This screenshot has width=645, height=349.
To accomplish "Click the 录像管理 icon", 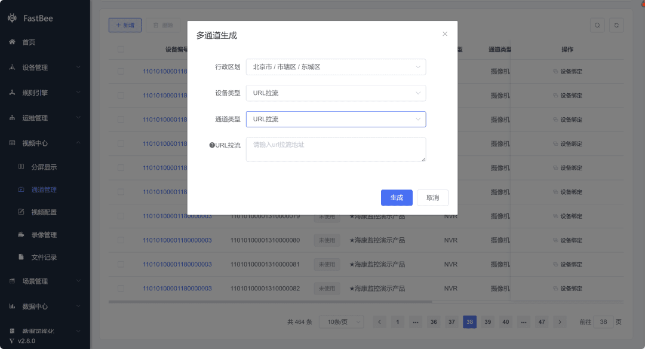I will (21, 235).
